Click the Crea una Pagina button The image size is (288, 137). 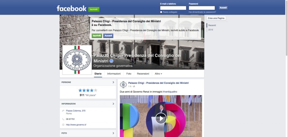[x=216, y=18]
